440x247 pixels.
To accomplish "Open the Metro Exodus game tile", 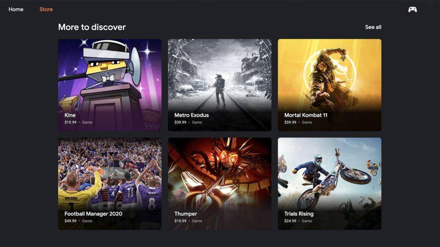I will 220,85.
